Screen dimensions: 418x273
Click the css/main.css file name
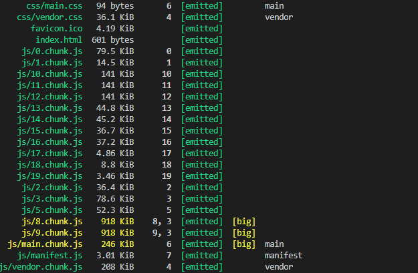(54, 6)
